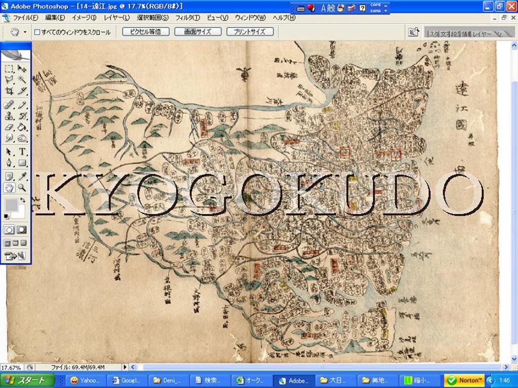Click the Norton tray icon
Screen dimensions: 518x388
click(464, 380)
